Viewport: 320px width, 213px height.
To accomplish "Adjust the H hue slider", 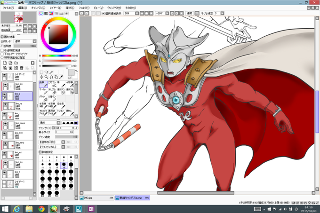I will click(57, 55).
